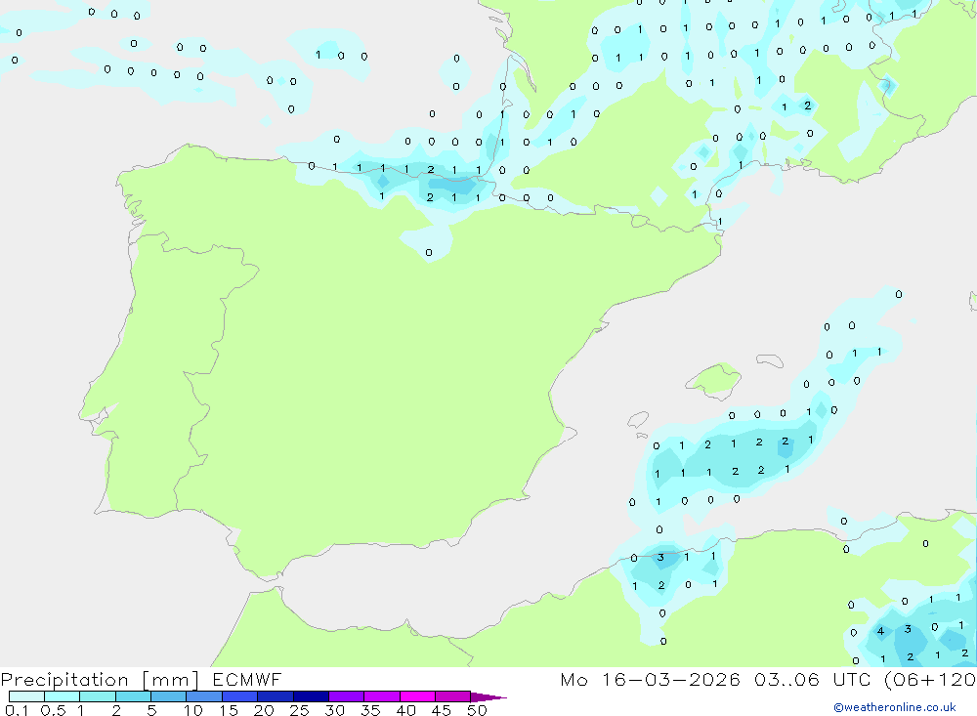Click the legend label "0.1"
977x716 pixels.
pos(17,710)
